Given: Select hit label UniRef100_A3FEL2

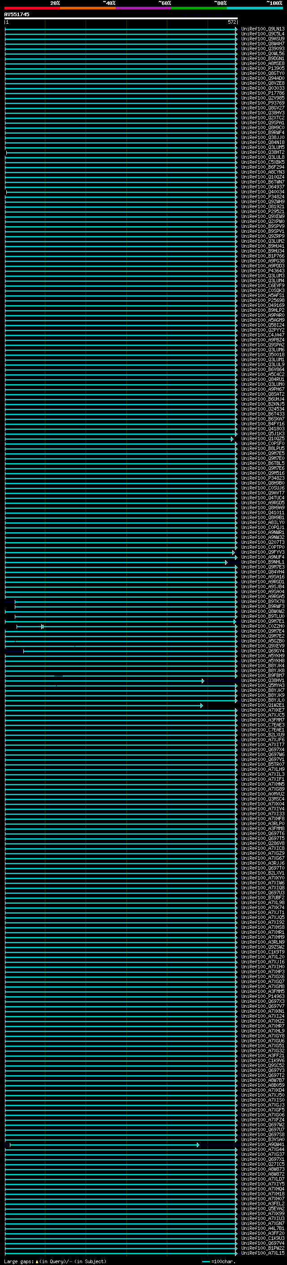Looking at the screenshot, I should pyautogui.click(x=263, y=1204).
